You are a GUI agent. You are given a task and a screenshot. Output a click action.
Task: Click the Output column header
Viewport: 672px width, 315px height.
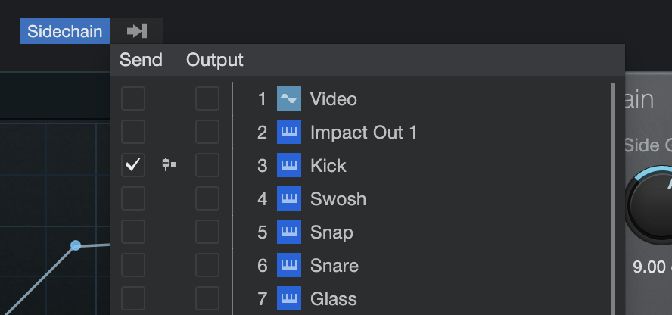[215, 60]
